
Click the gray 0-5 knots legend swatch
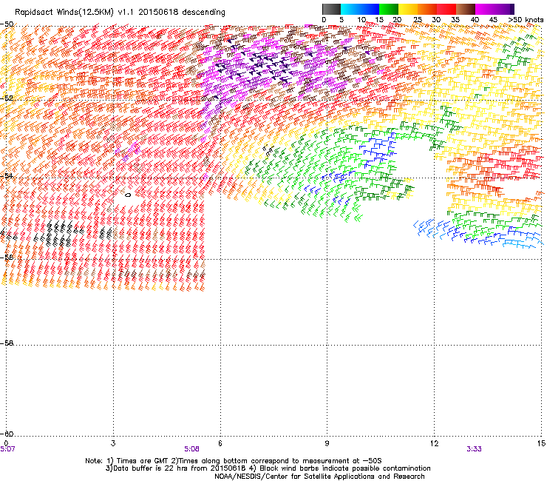(331, 9)
